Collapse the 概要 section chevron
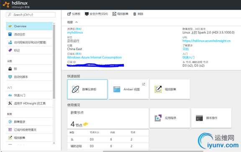Viewport: 241px width, 152px height. pos(77,22)
